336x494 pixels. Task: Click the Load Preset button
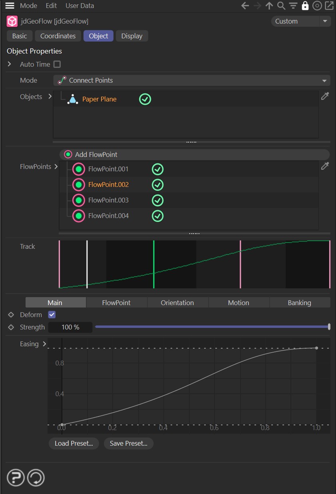coord(74,443)
